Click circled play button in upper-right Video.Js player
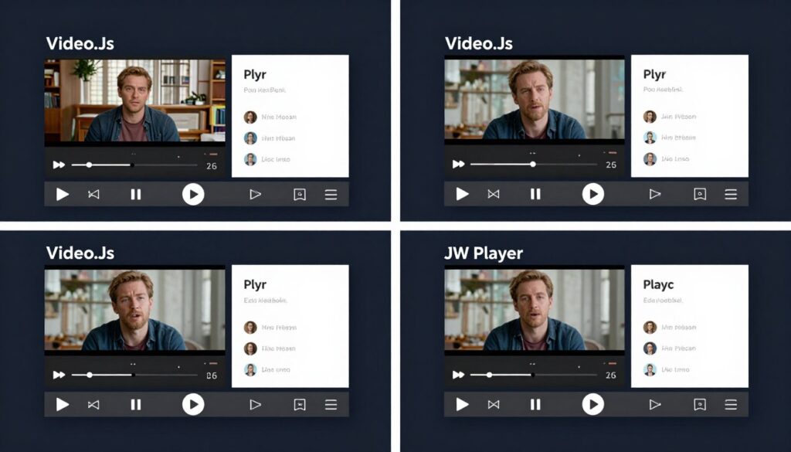Viewport: 791px width, 452px height. coord(593,194)
